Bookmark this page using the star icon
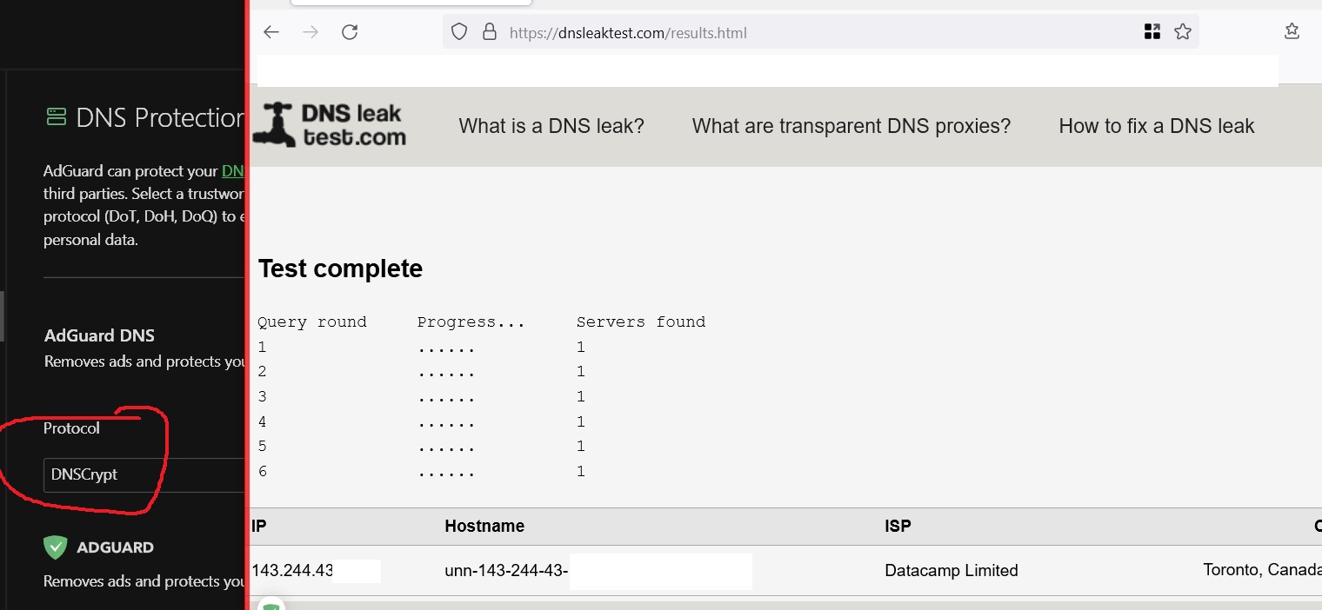 pyautogui.click(x=1182, y=31)
